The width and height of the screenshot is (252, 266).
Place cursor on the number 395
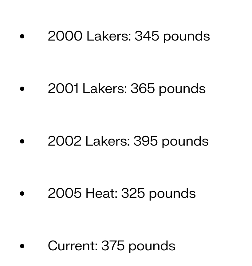[x=145, y=141]
